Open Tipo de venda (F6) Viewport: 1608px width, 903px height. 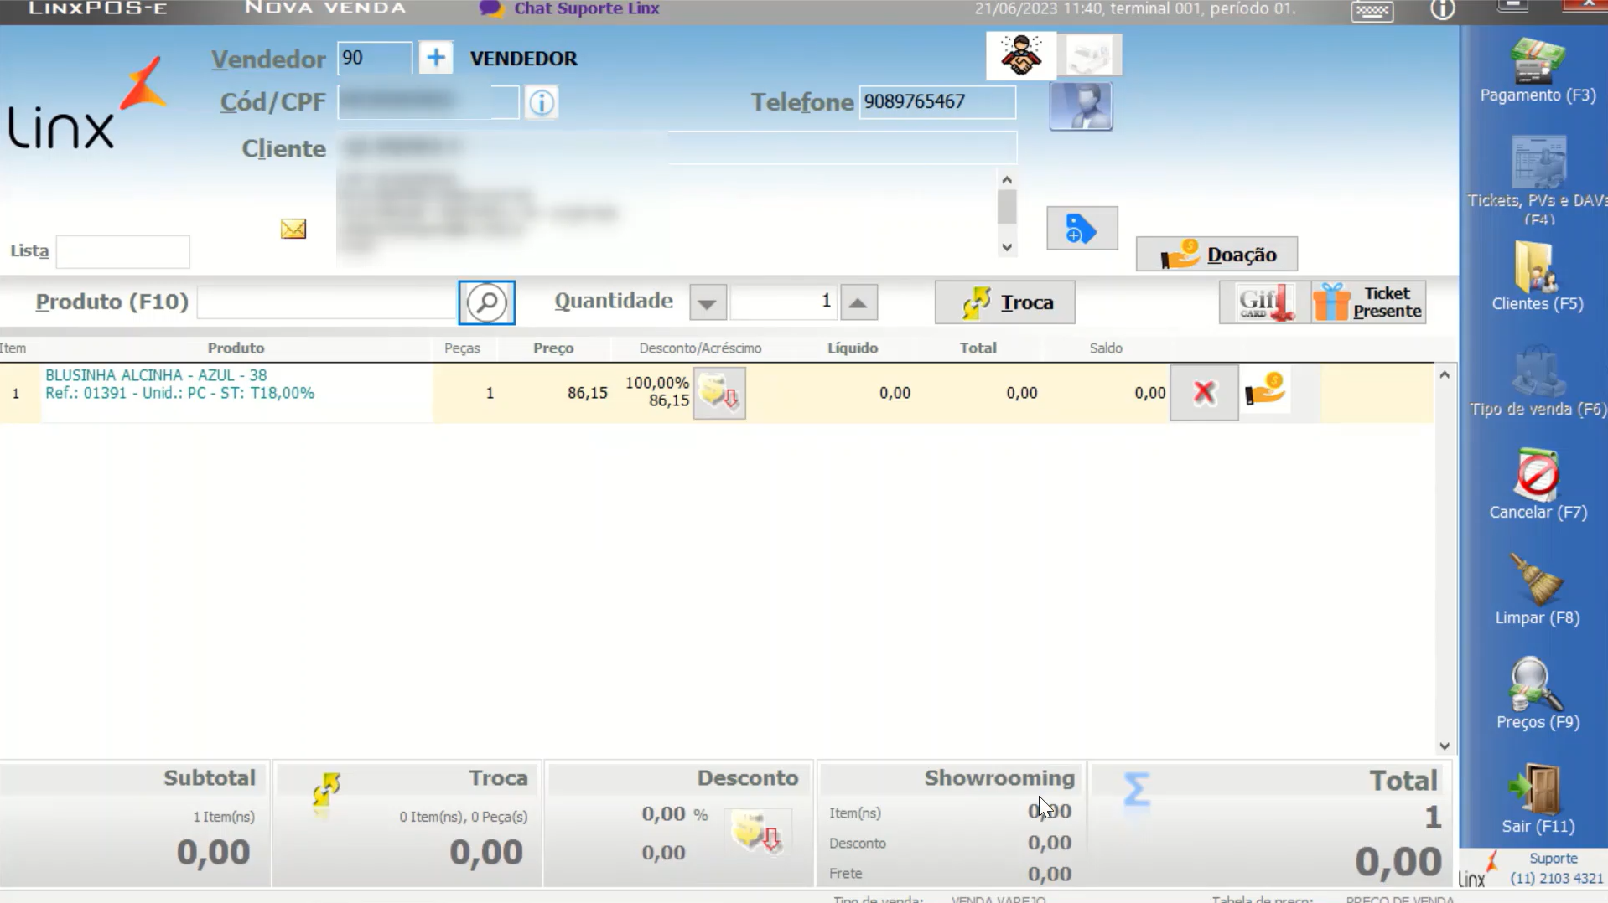pos(1537,381)
